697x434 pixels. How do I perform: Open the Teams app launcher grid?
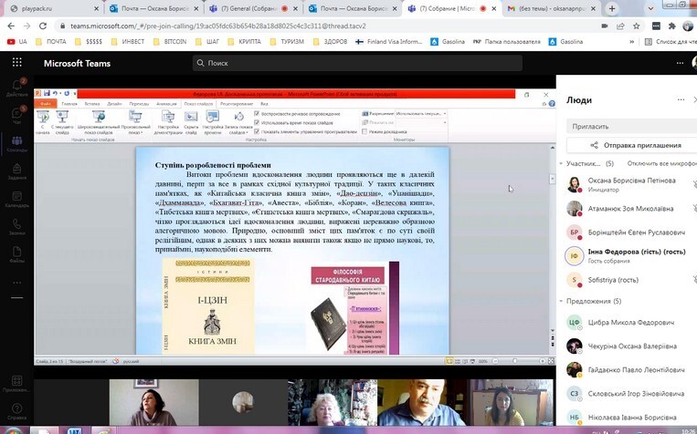[x=16, y=63]
